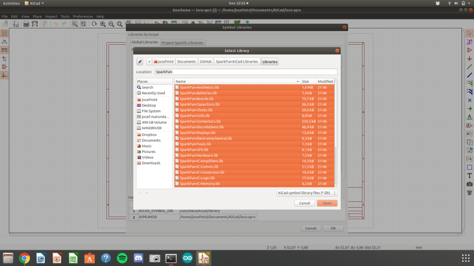
Task: Click OK in Symbol Libraries dialog
Action: 333,228
